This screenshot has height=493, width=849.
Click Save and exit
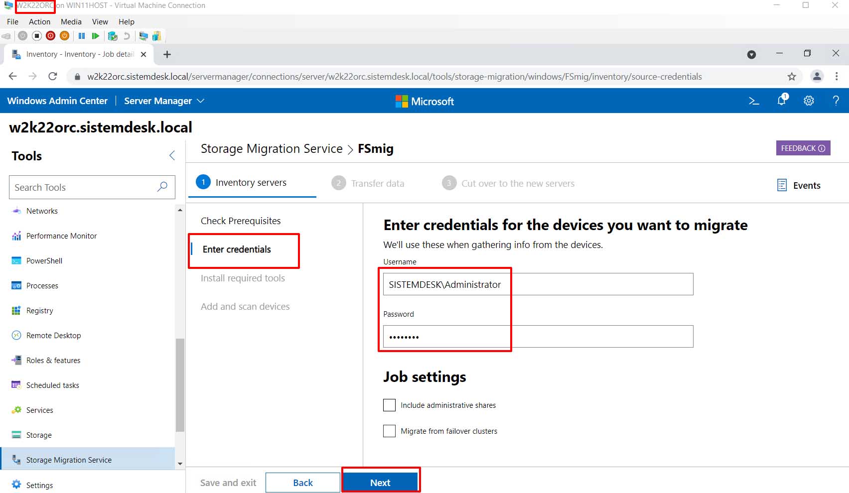coord(228,483)
